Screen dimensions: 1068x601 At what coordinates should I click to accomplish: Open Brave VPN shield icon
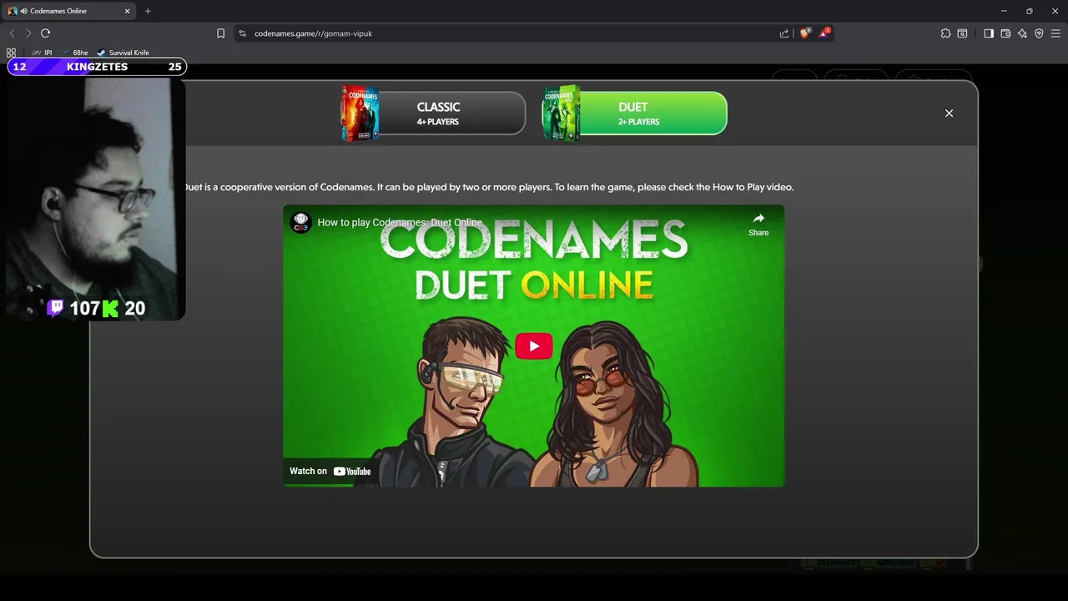1039,33
